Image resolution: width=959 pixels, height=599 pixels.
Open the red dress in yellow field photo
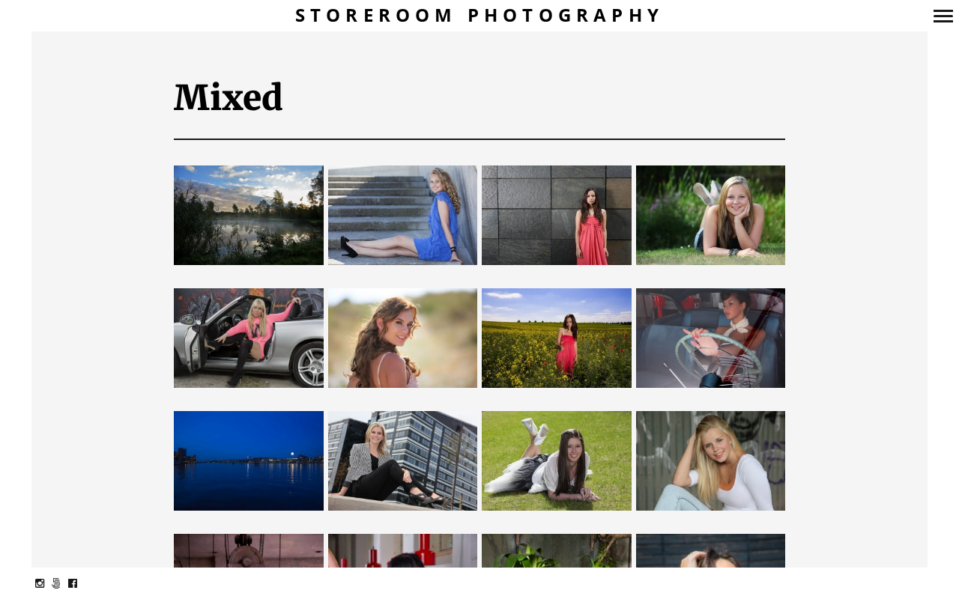tap(557, 338)
